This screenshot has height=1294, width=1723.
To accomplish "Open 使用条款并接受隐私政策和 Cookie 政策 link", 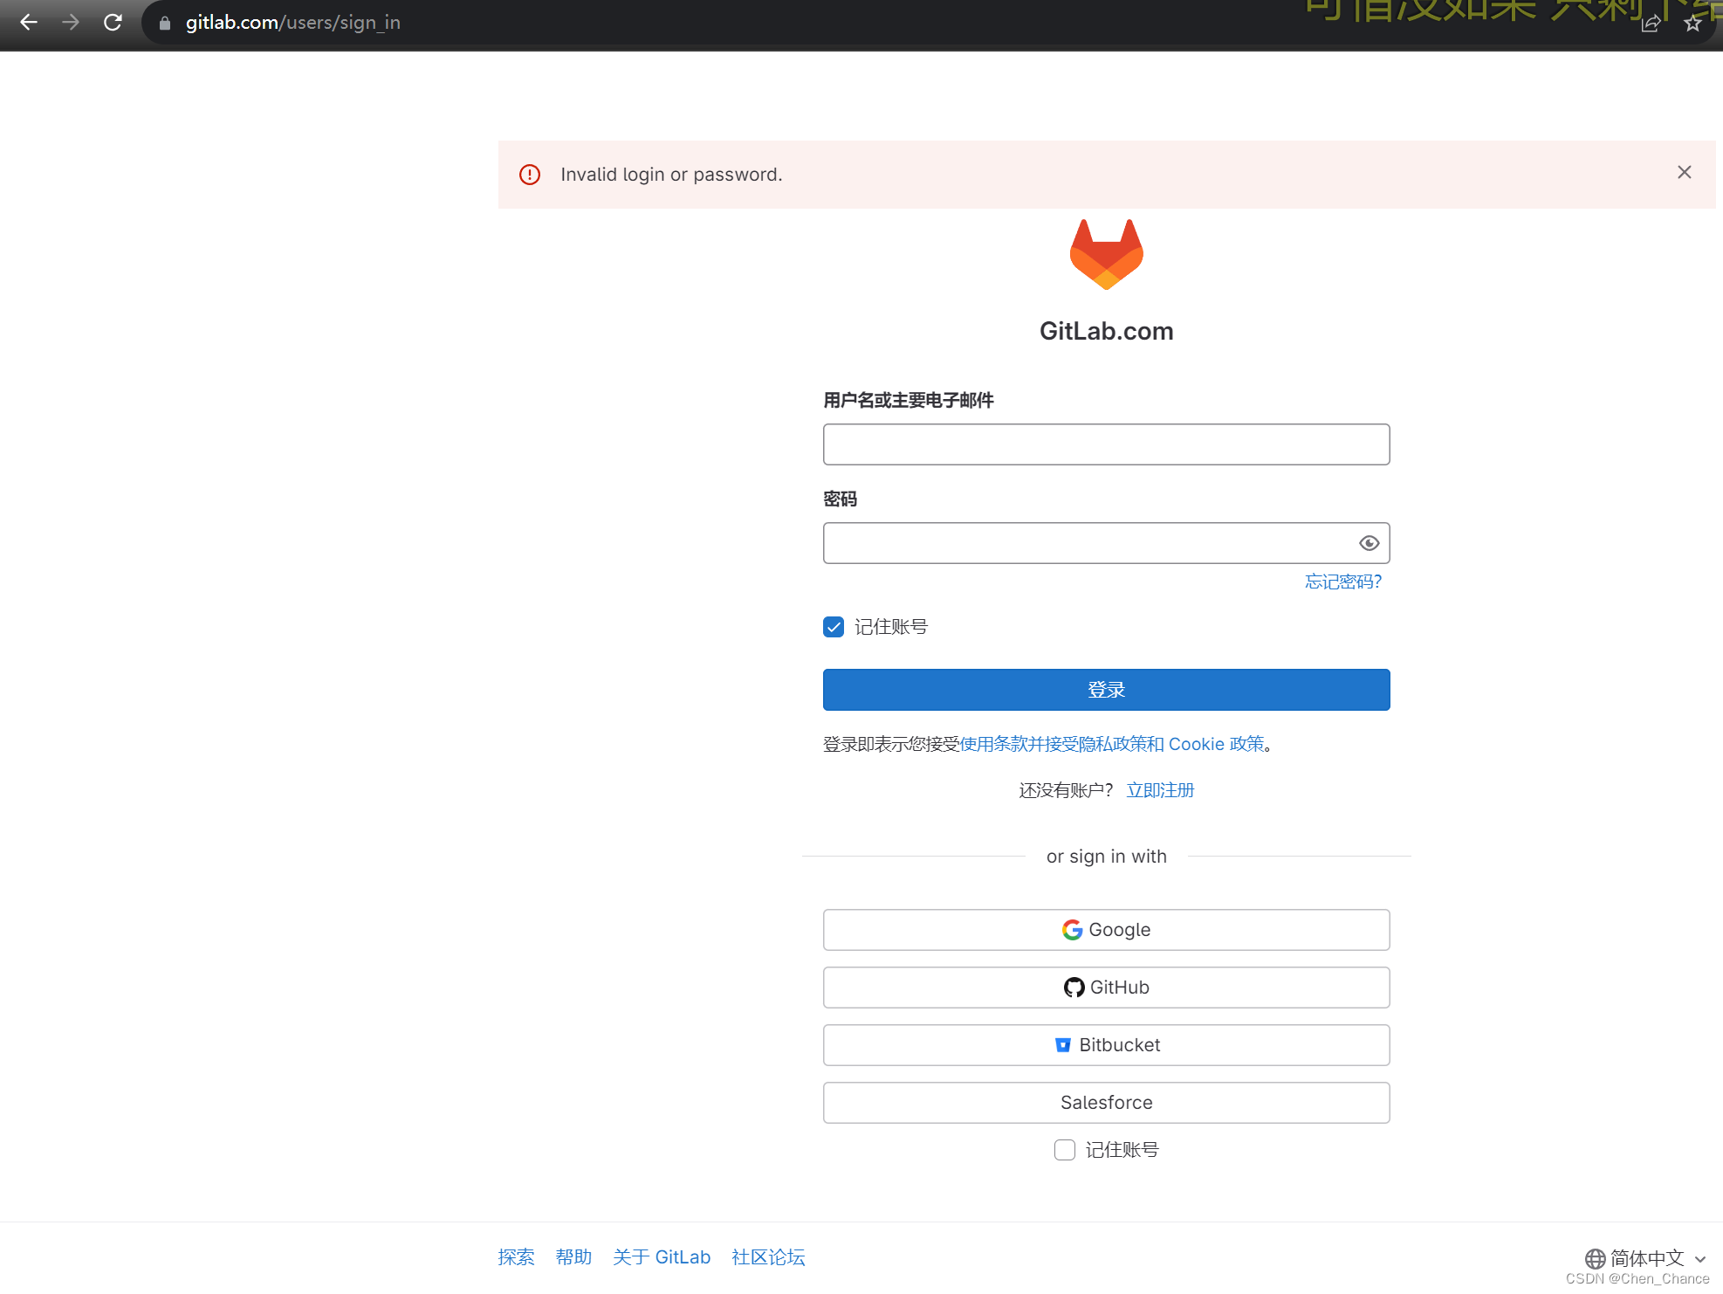I will pyautogui.click(x=1112, y=744).
